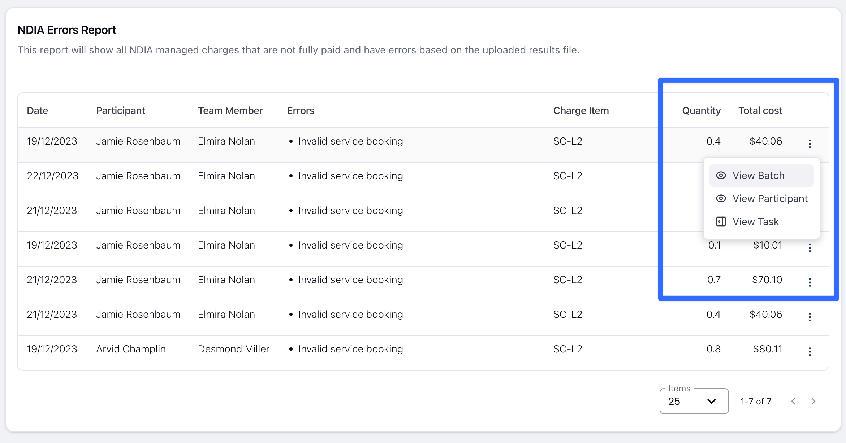This screenshot has width=846, height=443.
Task: Click the $10.01 total cost value
Action: [768, 245]
